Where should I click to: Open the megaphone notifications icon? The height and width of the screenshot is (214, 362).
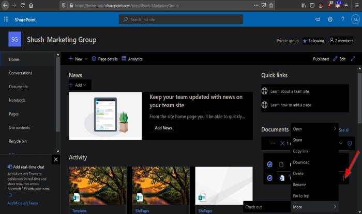click(x=318, y=19)
